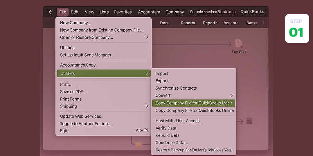
Task: Click the orange square workflow node
Action: click(138, 145)
